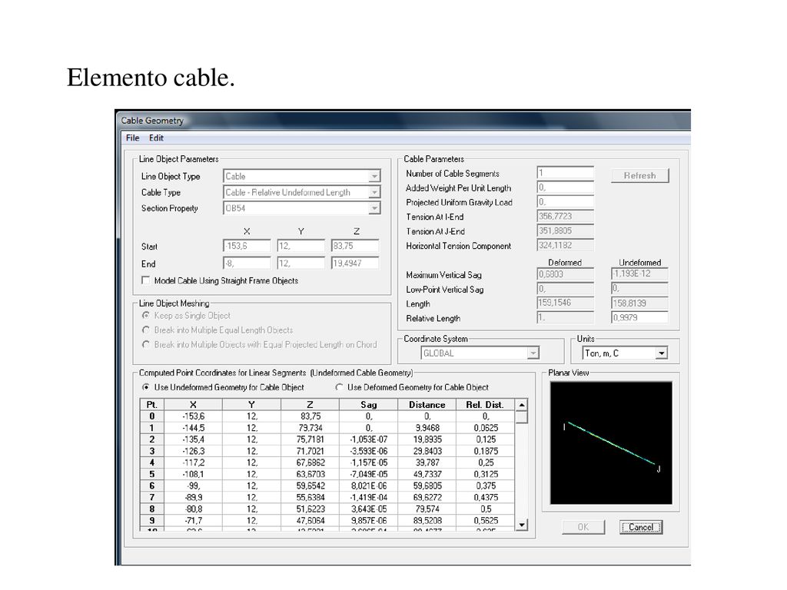The height and width of the screenshot is (590, 787).
Task: Click the Deformed Low-Point Vertical Sag field
Action: 565,289
